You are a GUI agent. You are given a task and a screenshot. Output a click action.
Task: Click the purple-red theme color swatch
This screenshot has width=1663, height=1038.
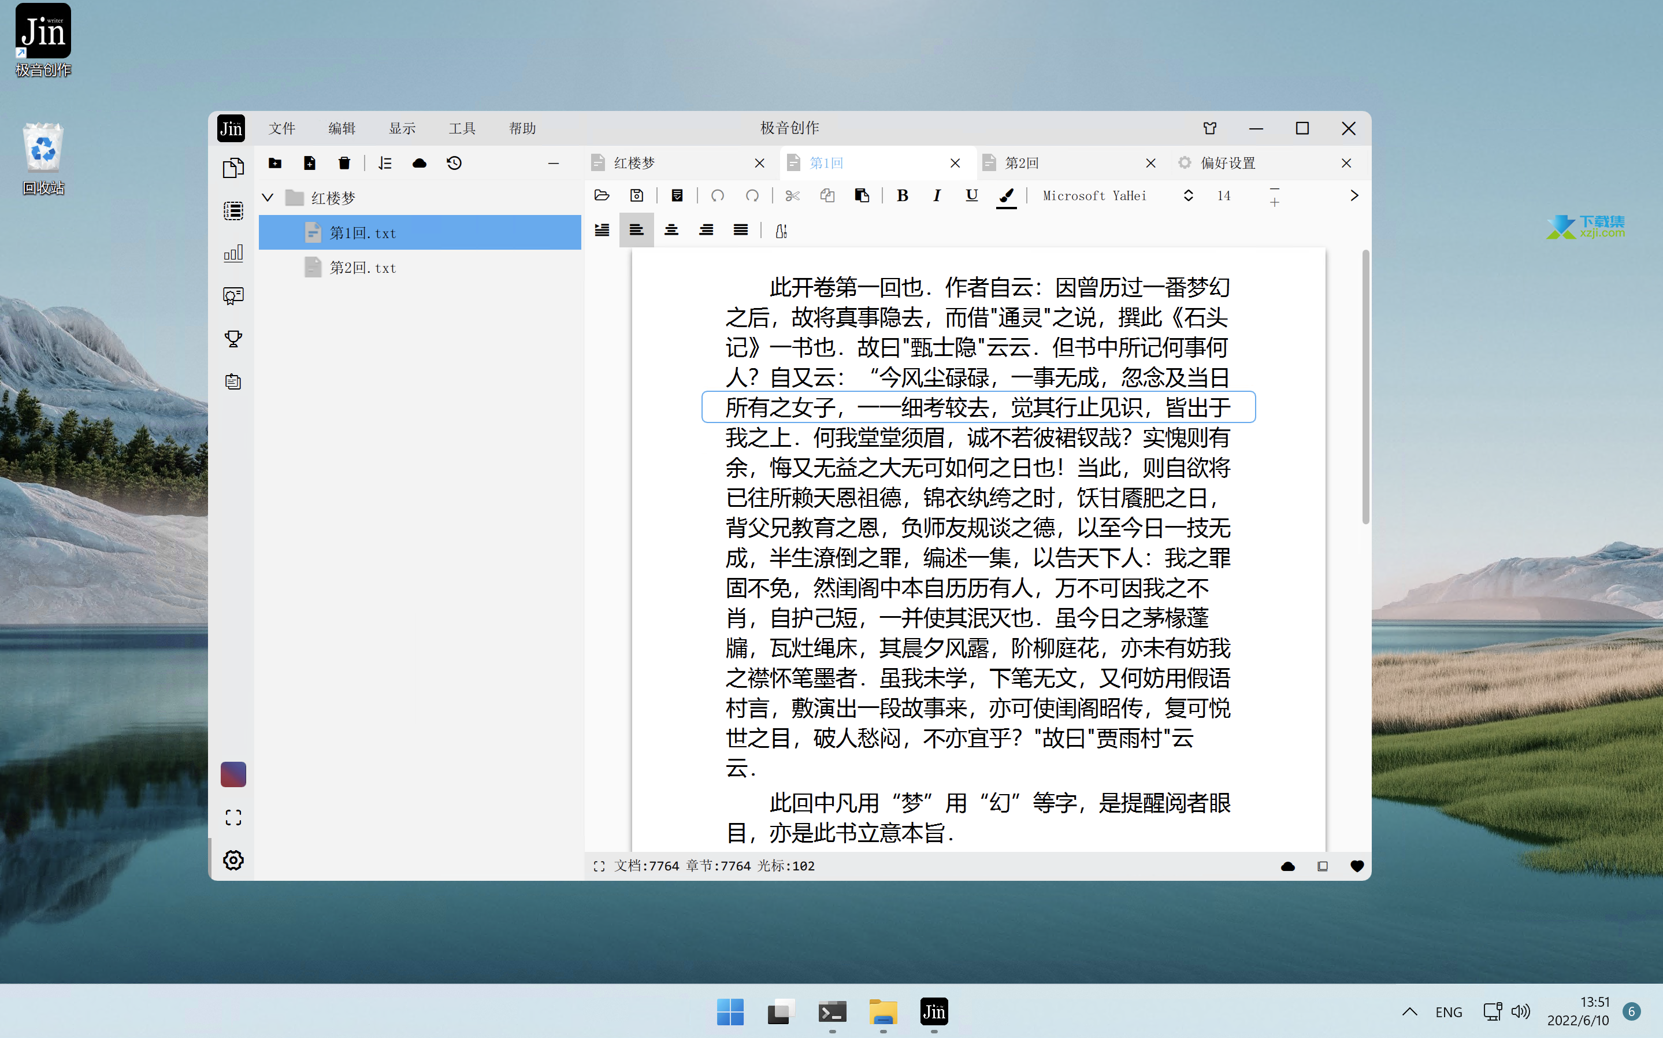233,774
